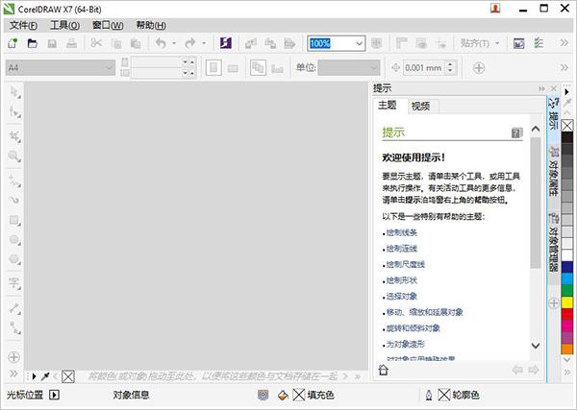
Task: Click the Paste clipboard icon
Action: (136, 44)
